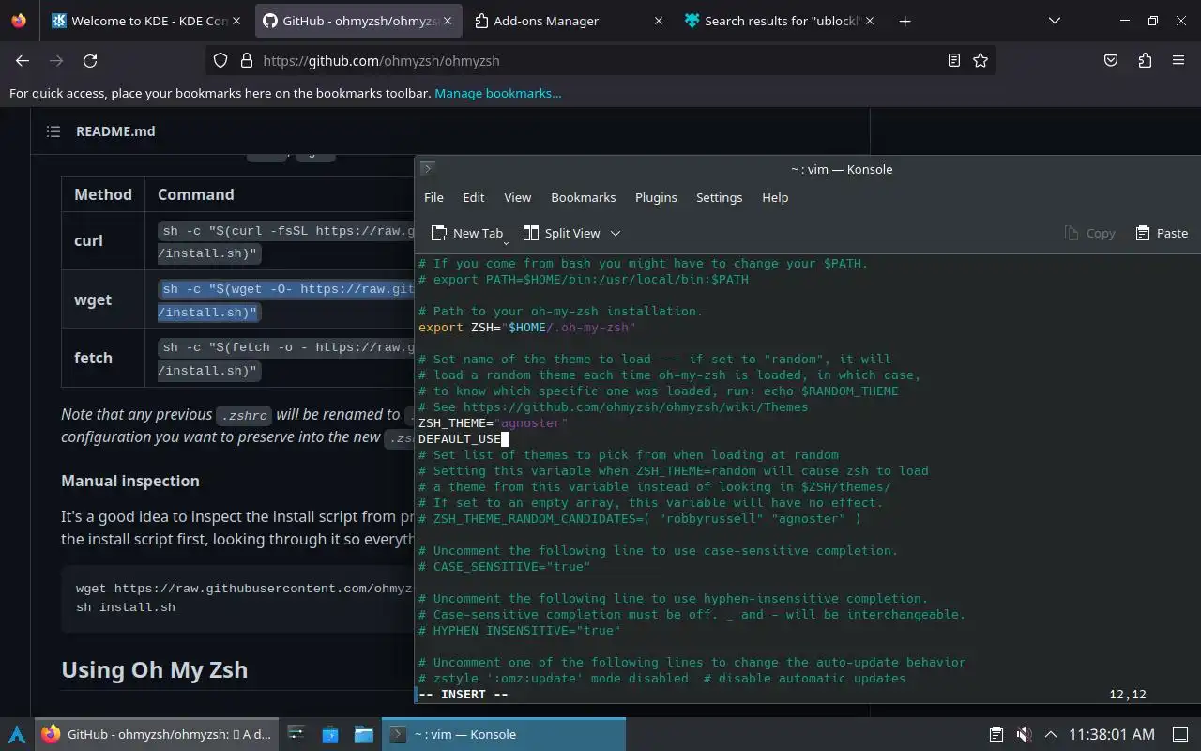
Task: Select the GitHub ohmyzsh tab
Action: click(357, 21)
